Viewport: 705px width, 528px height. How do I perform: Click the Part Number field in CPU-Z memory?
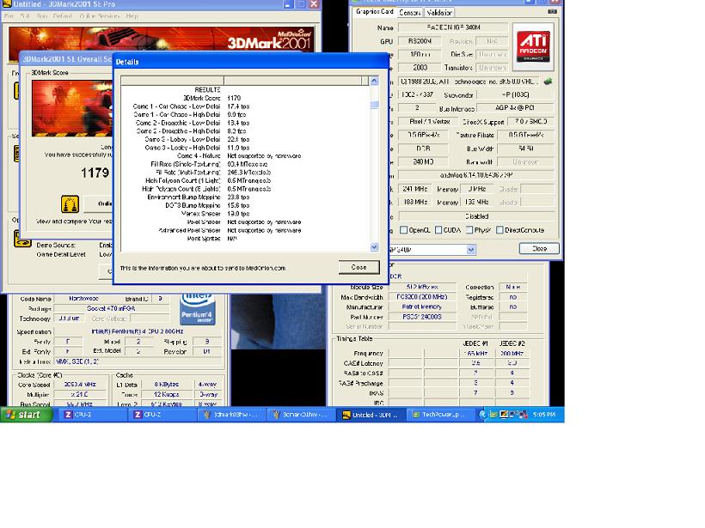tap(422, 317)
